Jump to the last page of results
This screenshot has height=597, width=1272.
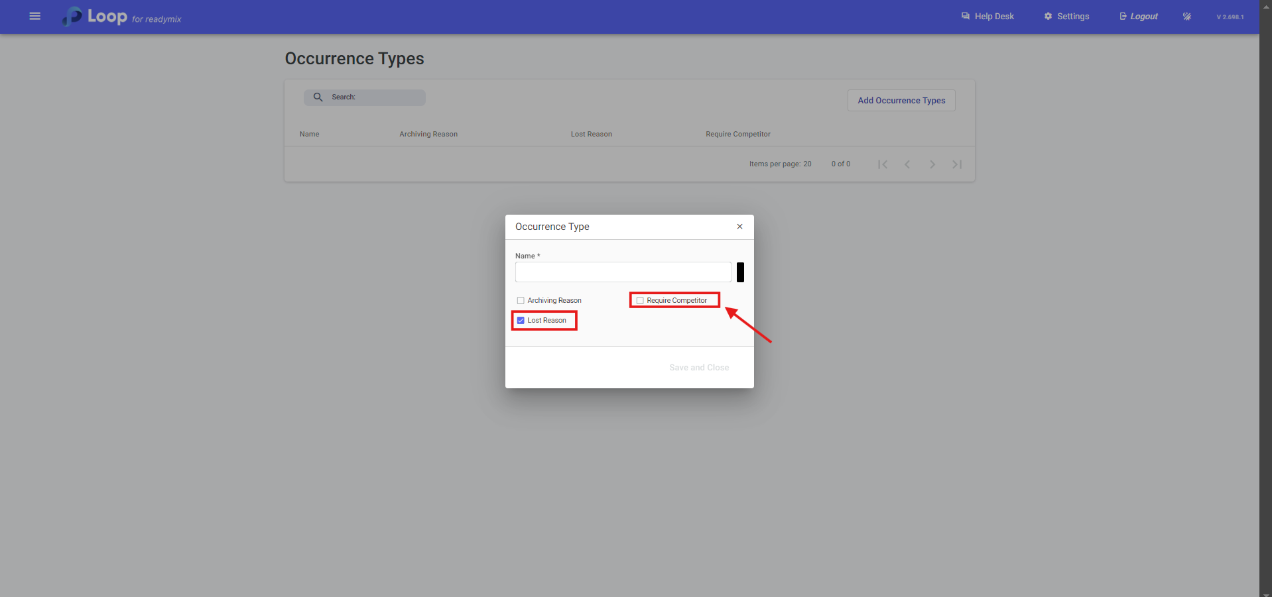point(957,164)
